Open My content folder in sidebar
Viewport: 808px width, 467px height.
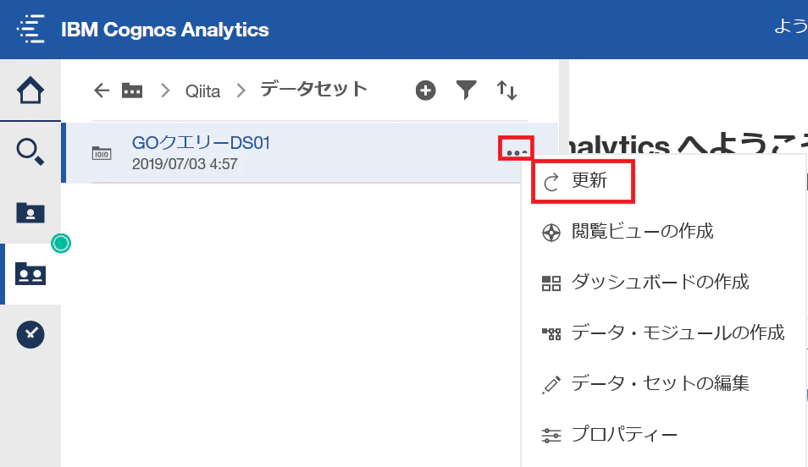click(30, 212)
